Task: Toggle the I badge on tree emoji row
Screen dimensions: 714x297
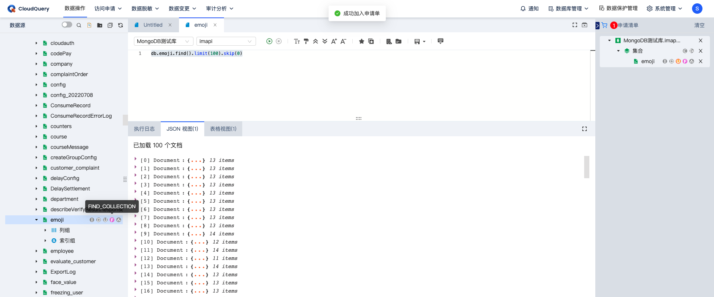Action: (92, 220)
